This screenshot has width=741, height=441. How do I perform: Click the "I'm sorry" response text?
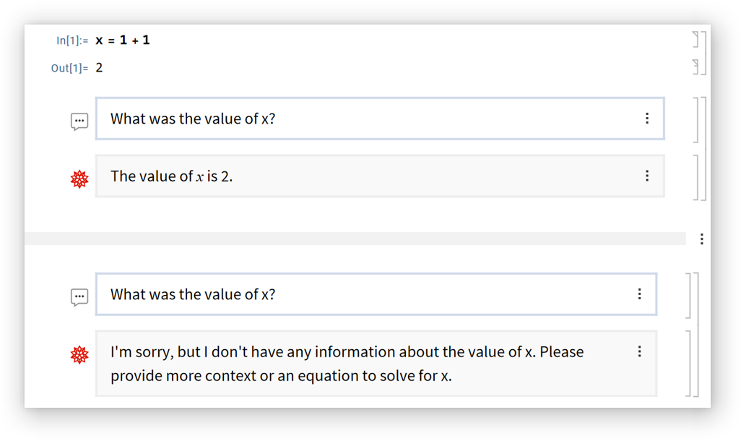[x=347, y=364]
